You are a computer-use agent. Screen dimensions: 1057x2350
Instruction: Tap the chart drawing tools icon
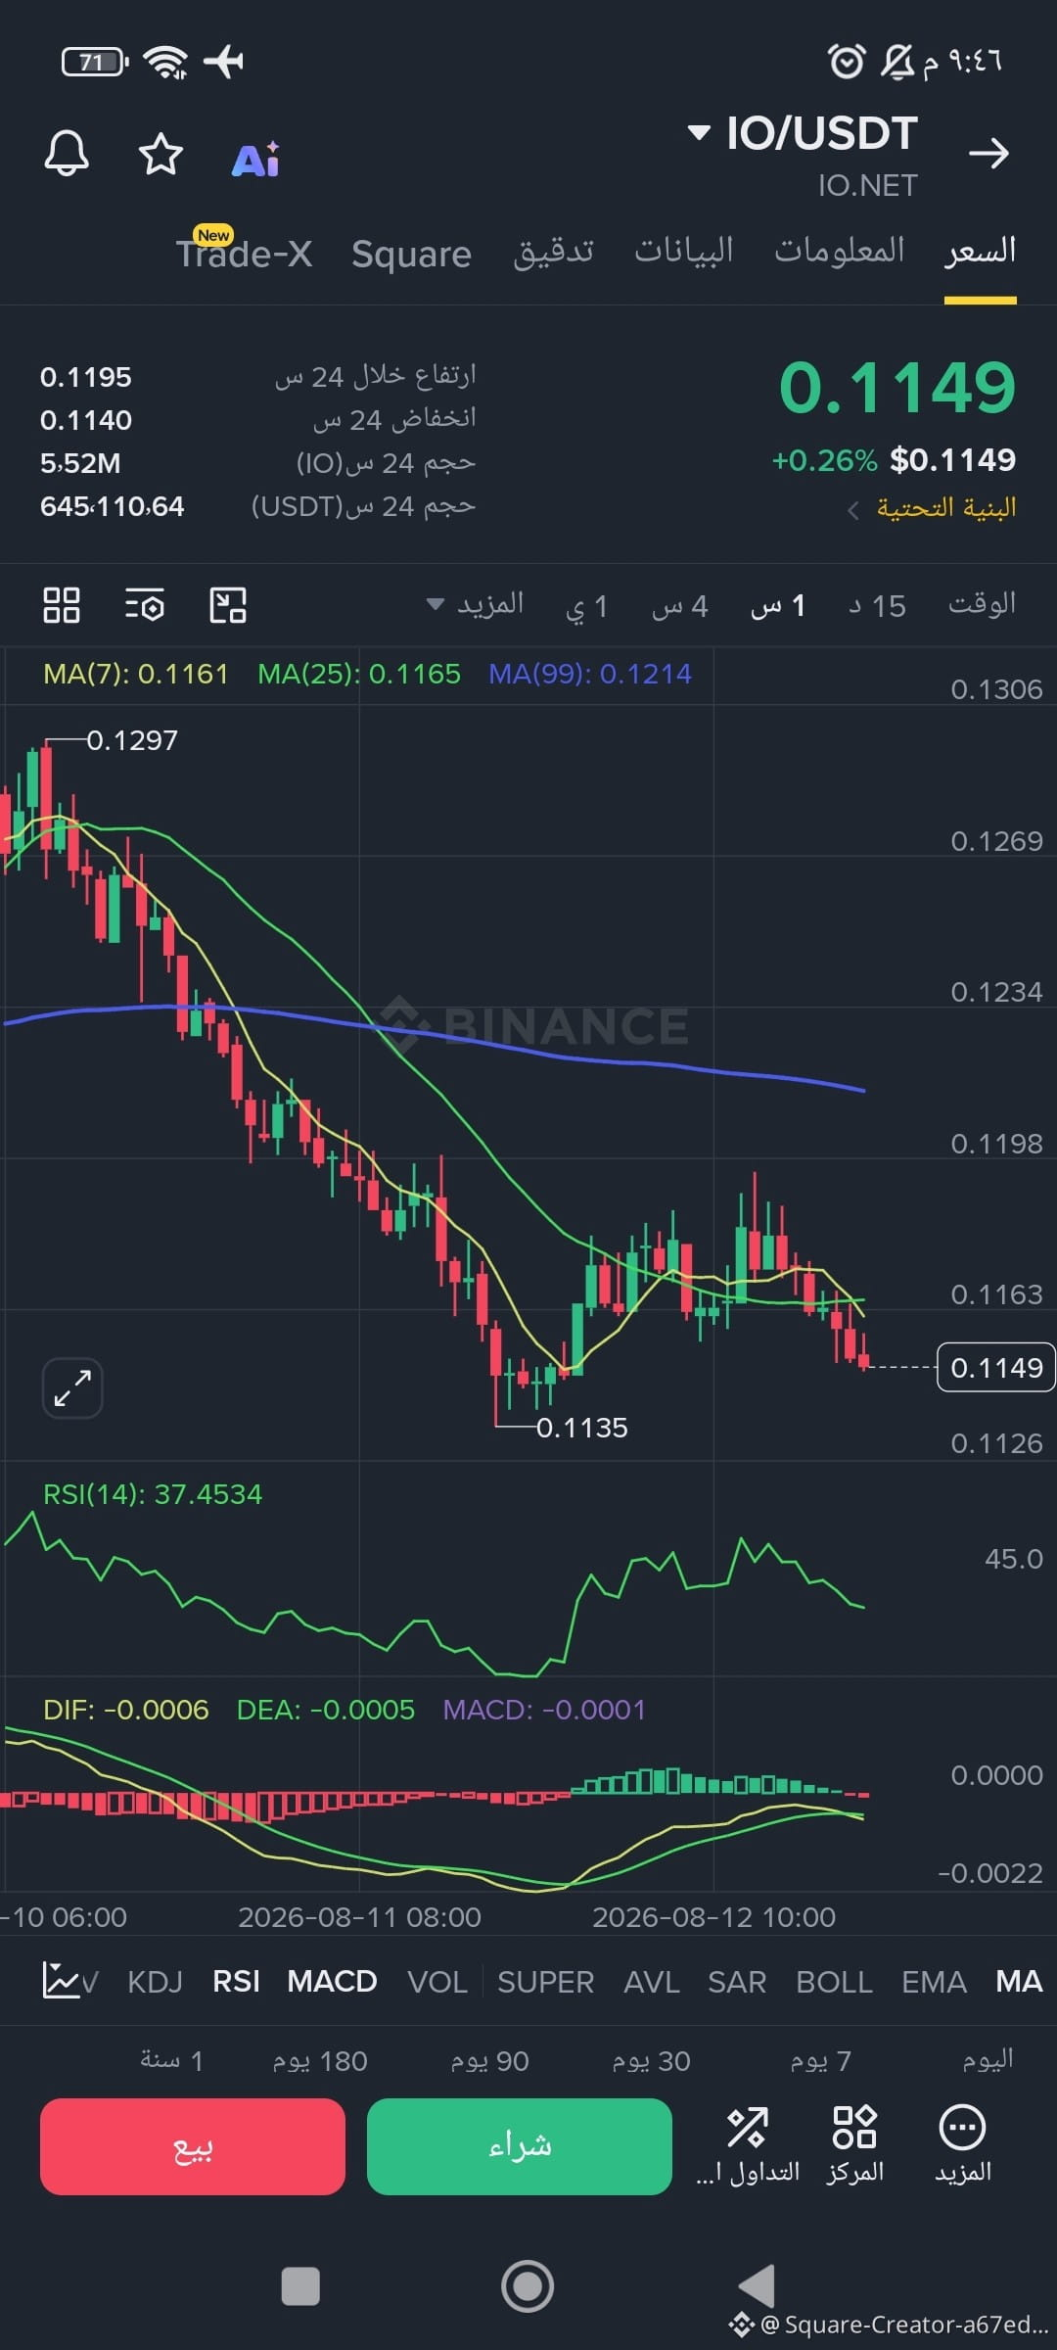(x=228, y=605)
